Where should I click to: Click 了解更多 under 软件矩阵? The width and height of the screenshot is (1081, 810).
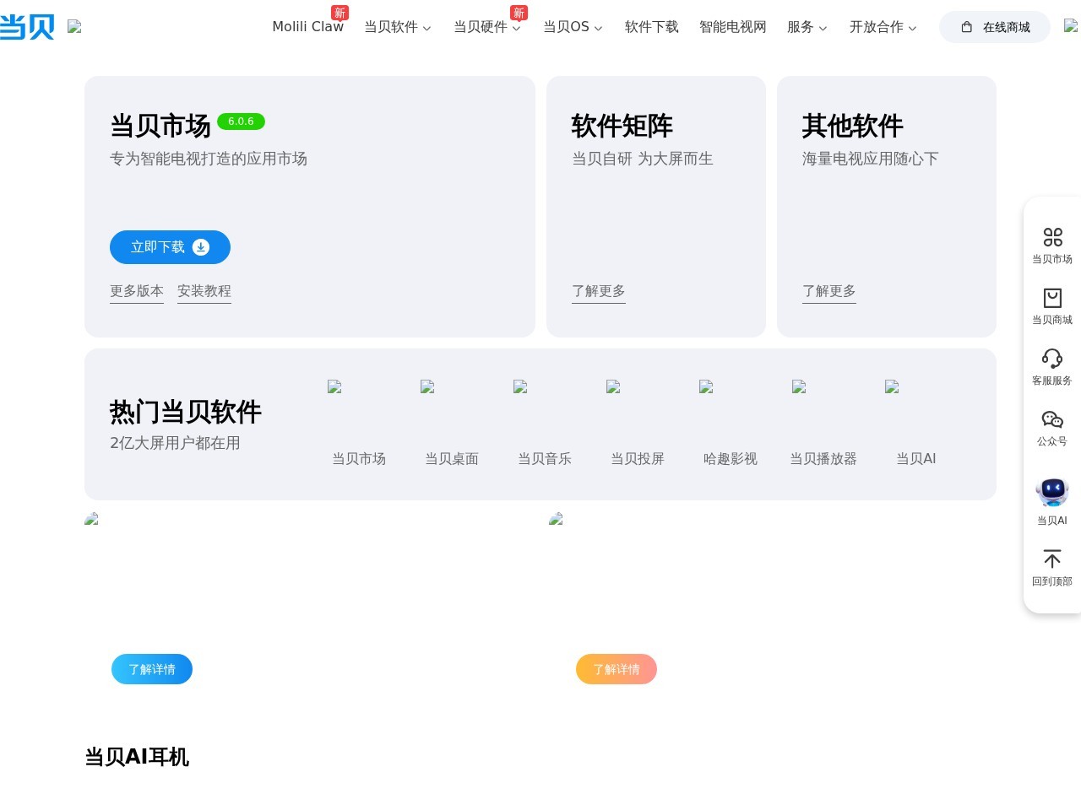(599, 291)
